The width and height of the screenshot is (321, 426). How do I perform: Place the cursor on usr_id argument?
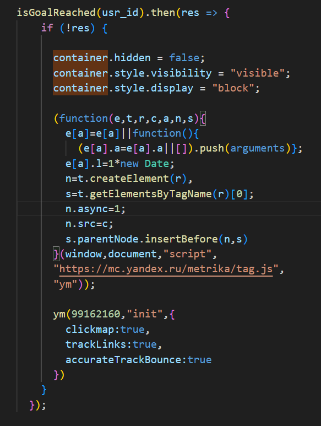pyautogui.click(x=120, y=13)
